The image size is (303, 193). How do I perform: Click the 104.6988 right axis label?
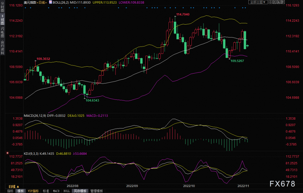(292, 98)
